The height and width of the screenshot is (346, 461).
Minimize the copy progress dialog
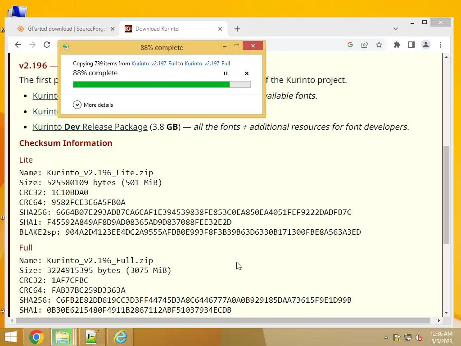[x=225, y=46]
